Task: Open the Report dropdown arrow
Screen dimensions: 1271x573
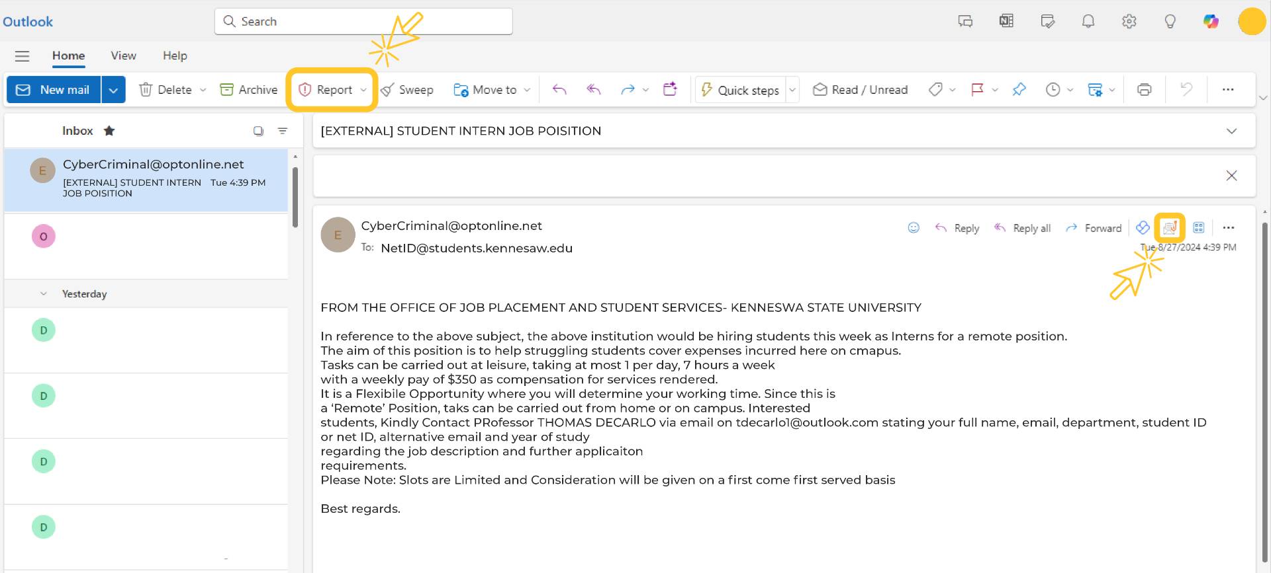Action: tap(363, 90)
